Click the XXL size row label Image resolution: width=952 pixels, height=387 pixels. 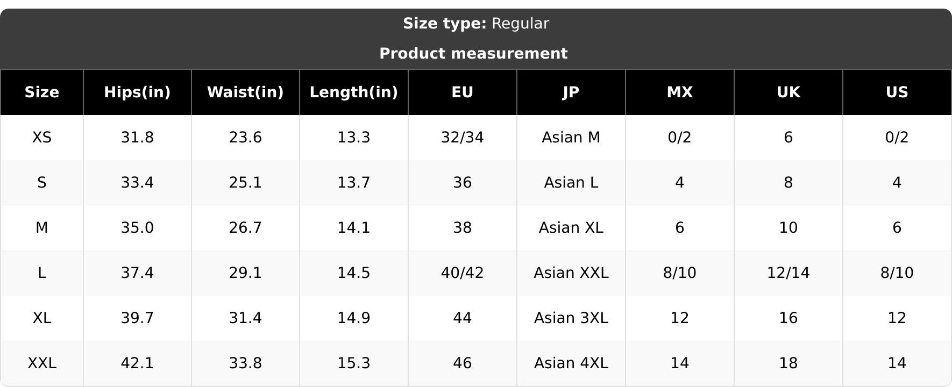point(42,363)
